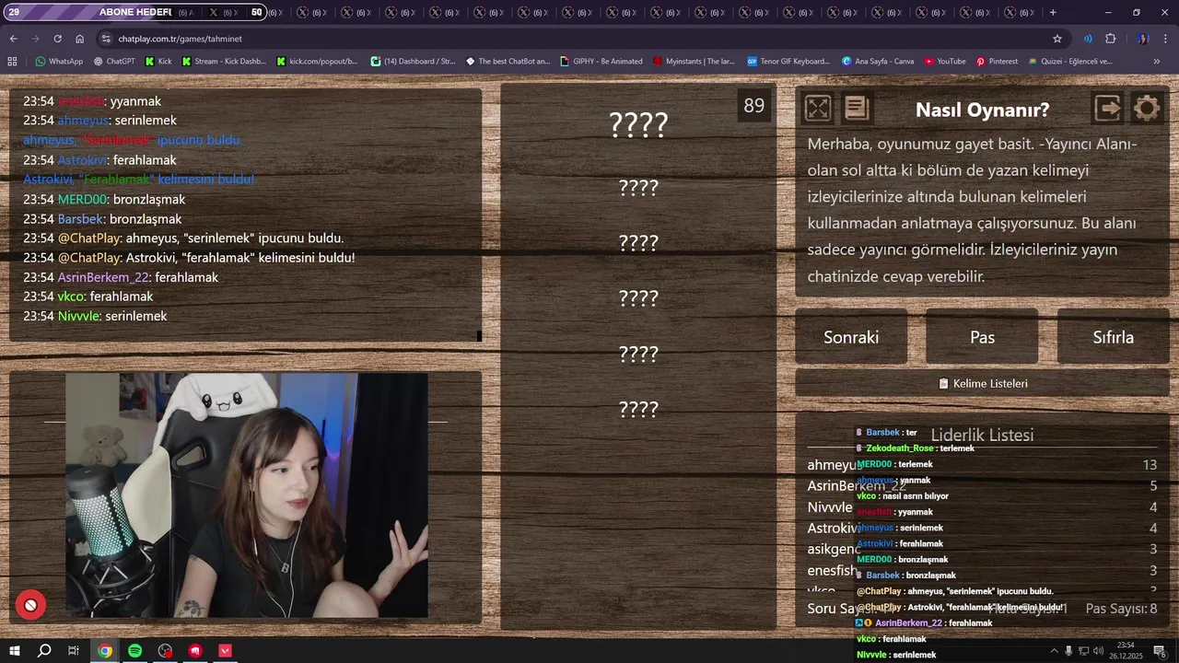Open the kick.com/popout bookmark
Image resolution: width=1179 pixels, height=663 pixels.
click(x=317, y=62)
